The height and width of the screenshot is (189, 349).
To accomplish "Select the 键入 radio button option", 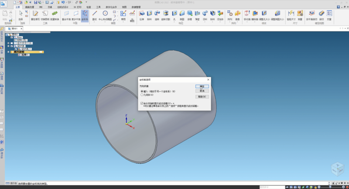I will [142, 91].
